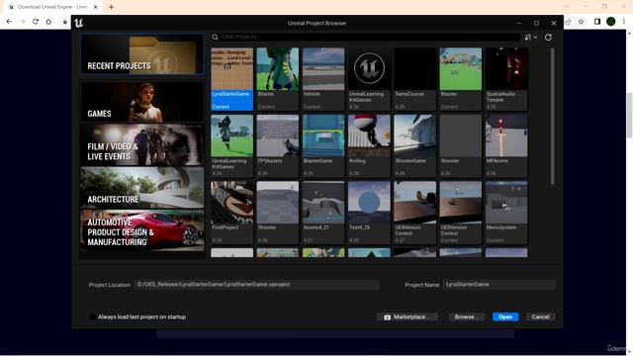Select the Assets4_21 project
Image resolution: width=633 pixels, height=356 pixels.
pos(323,213)
